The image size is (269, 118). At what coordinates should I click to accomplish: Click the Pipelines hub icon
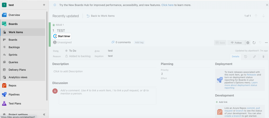click(4, 94)
